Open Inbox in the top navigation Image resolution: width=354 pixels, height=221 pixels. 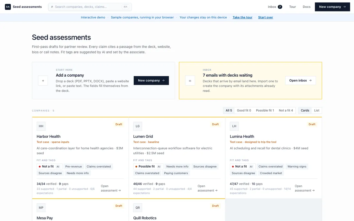point(275,7)
